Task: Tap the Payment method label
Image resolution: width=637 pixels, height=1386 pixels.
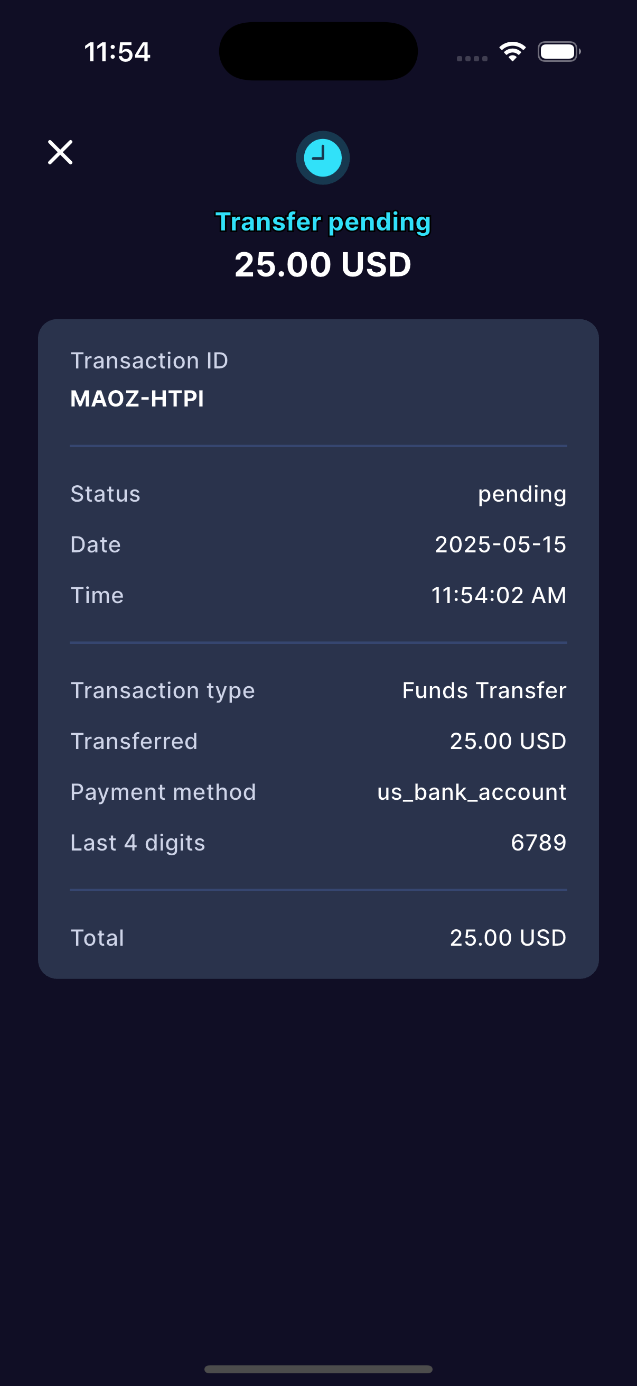Action: click(x=163, y=792)
